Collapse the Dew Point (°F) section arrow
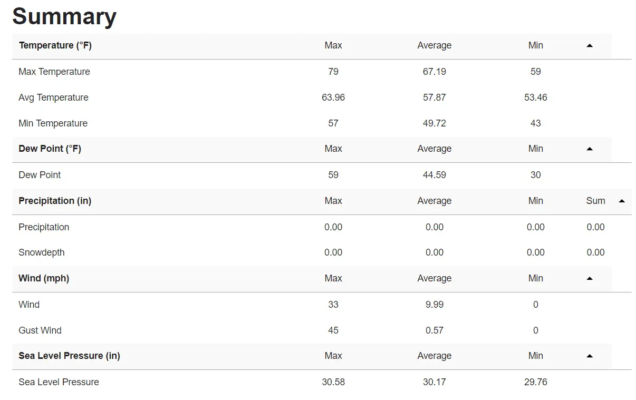 pos(590,149)
